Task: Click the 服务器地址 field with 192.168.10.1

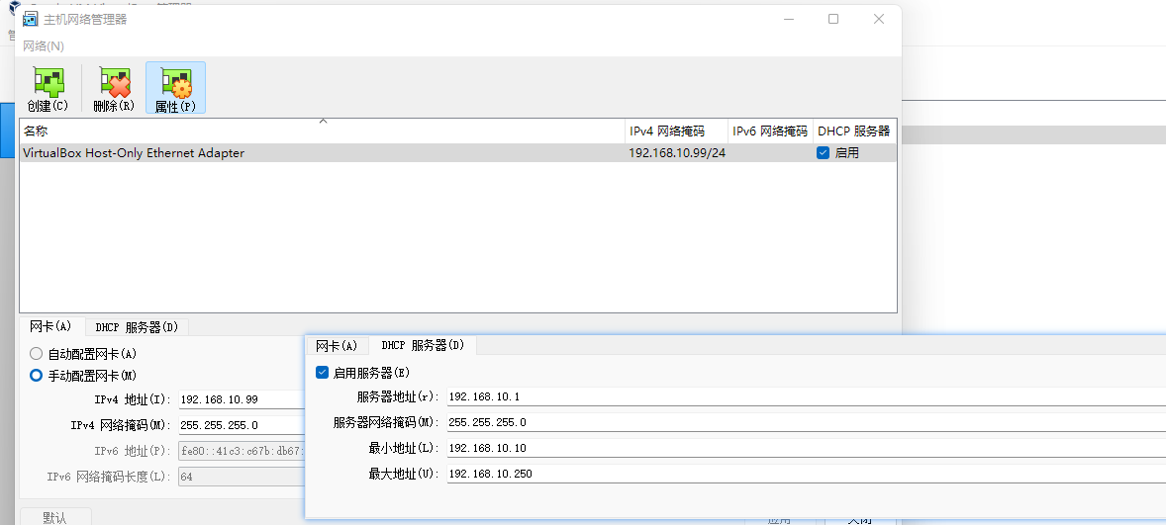Action: tap(806, 397)
